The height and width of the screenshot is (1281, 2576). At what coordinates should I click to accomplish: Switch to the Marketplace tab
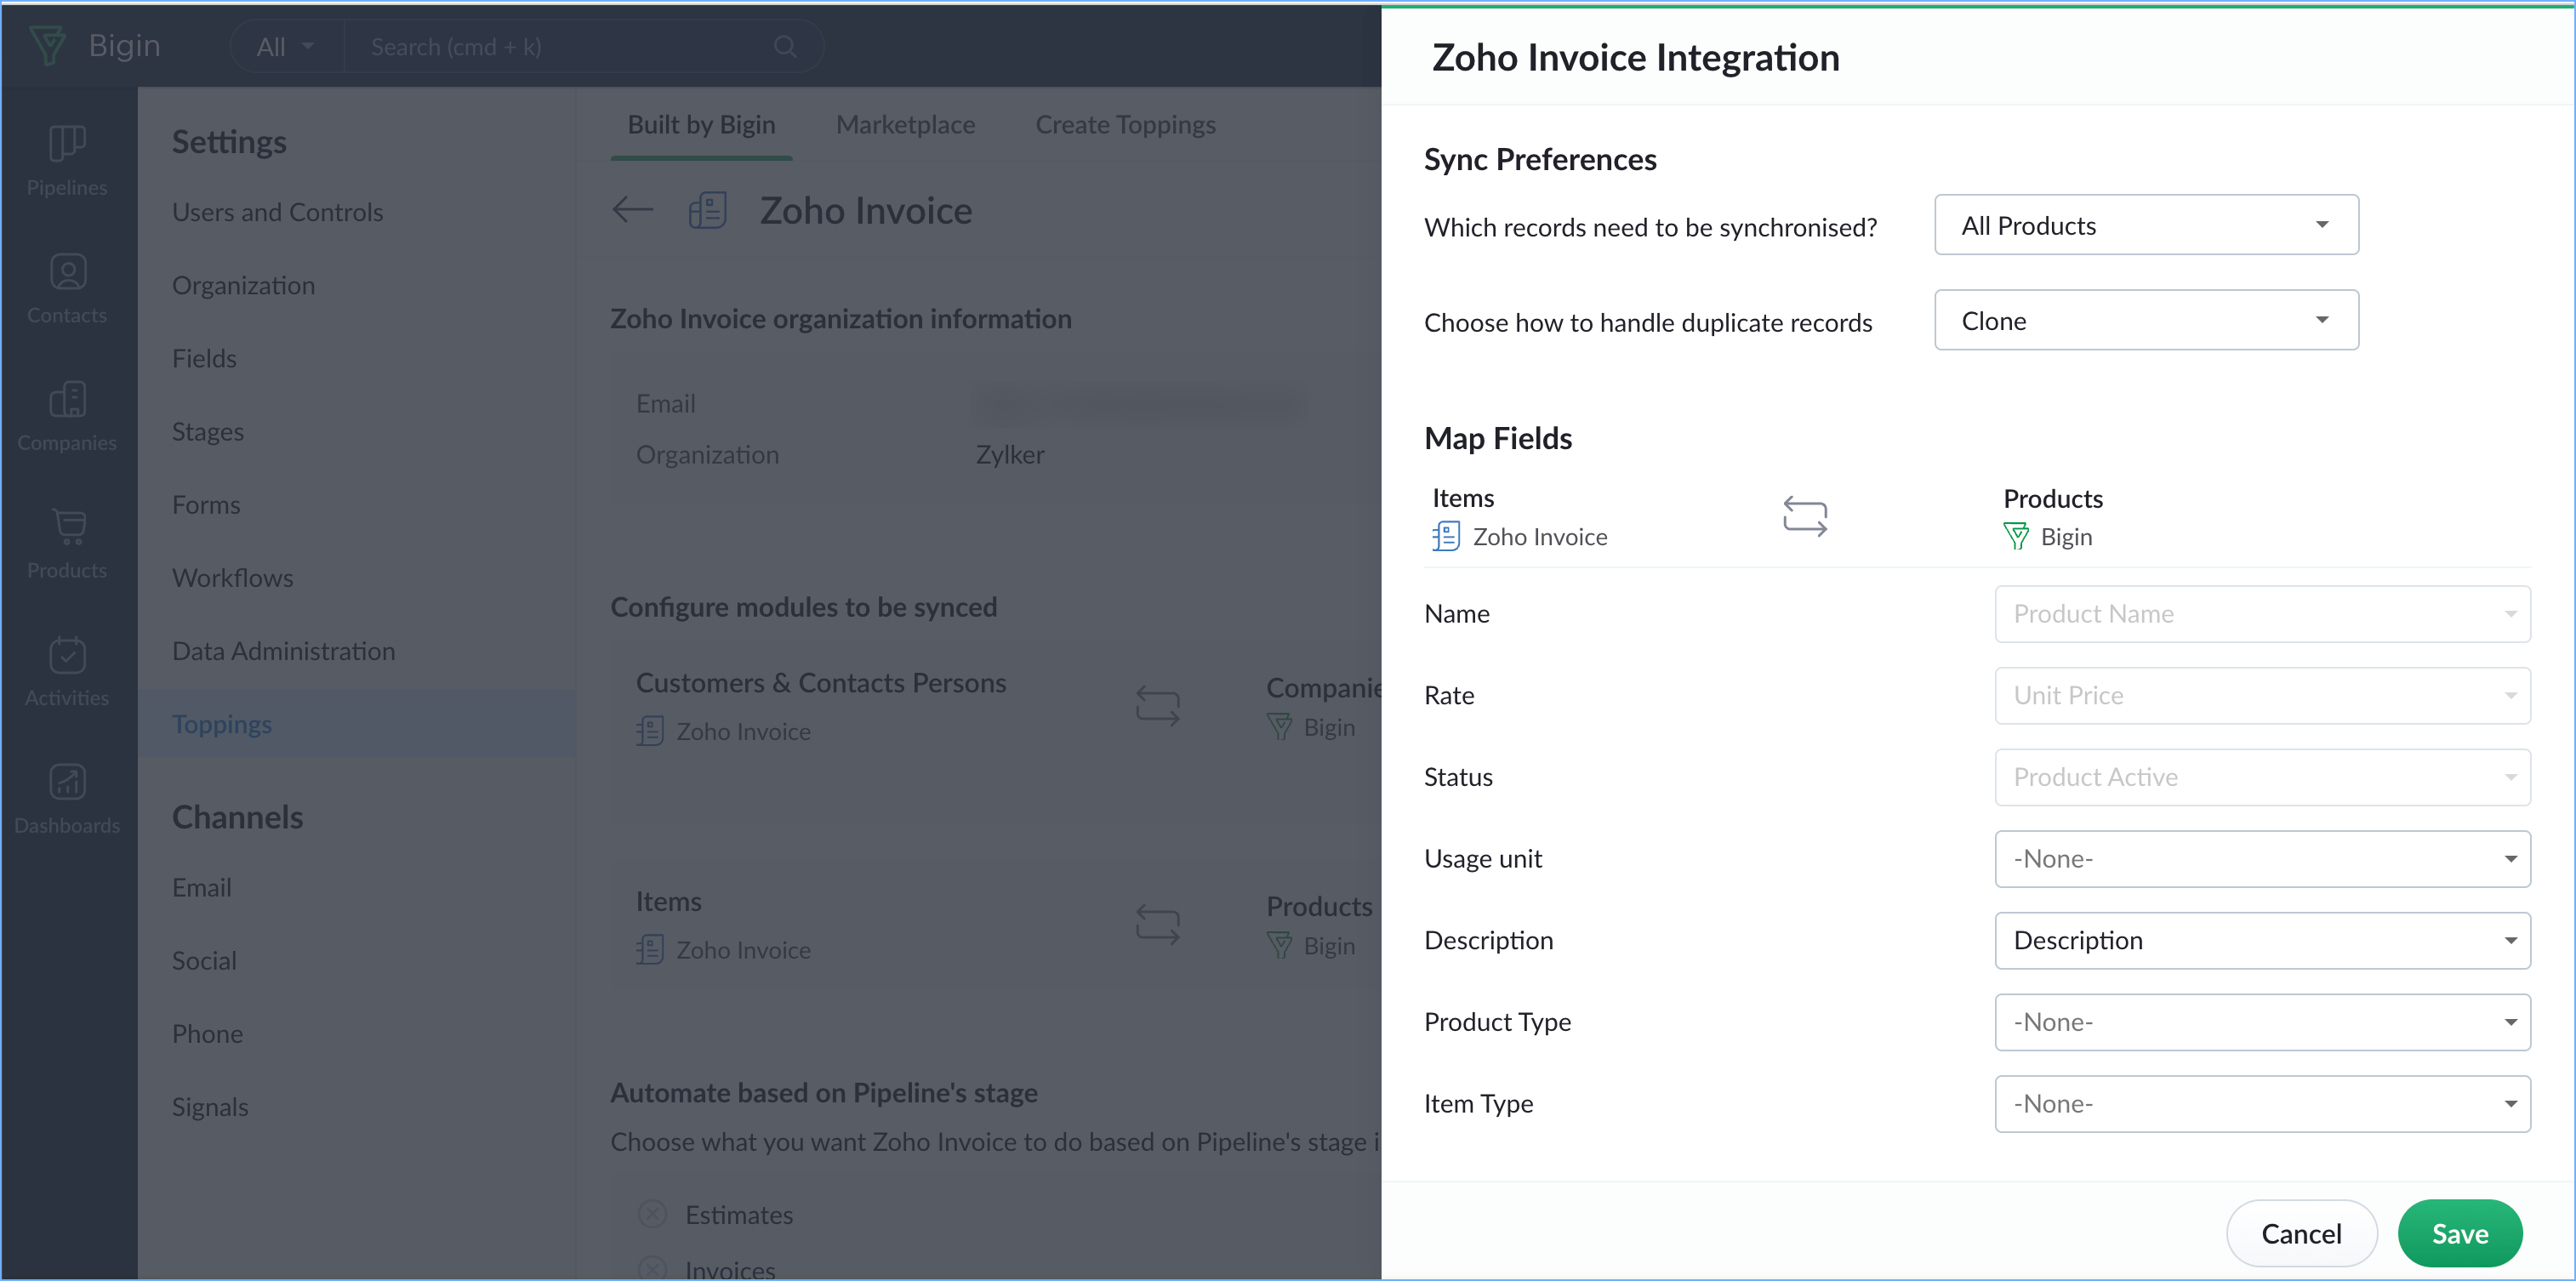pyautogui.click(x=905, y=125)
